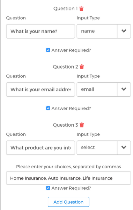Remove Question 2 via the red trash icon

[x=82, y=67]
